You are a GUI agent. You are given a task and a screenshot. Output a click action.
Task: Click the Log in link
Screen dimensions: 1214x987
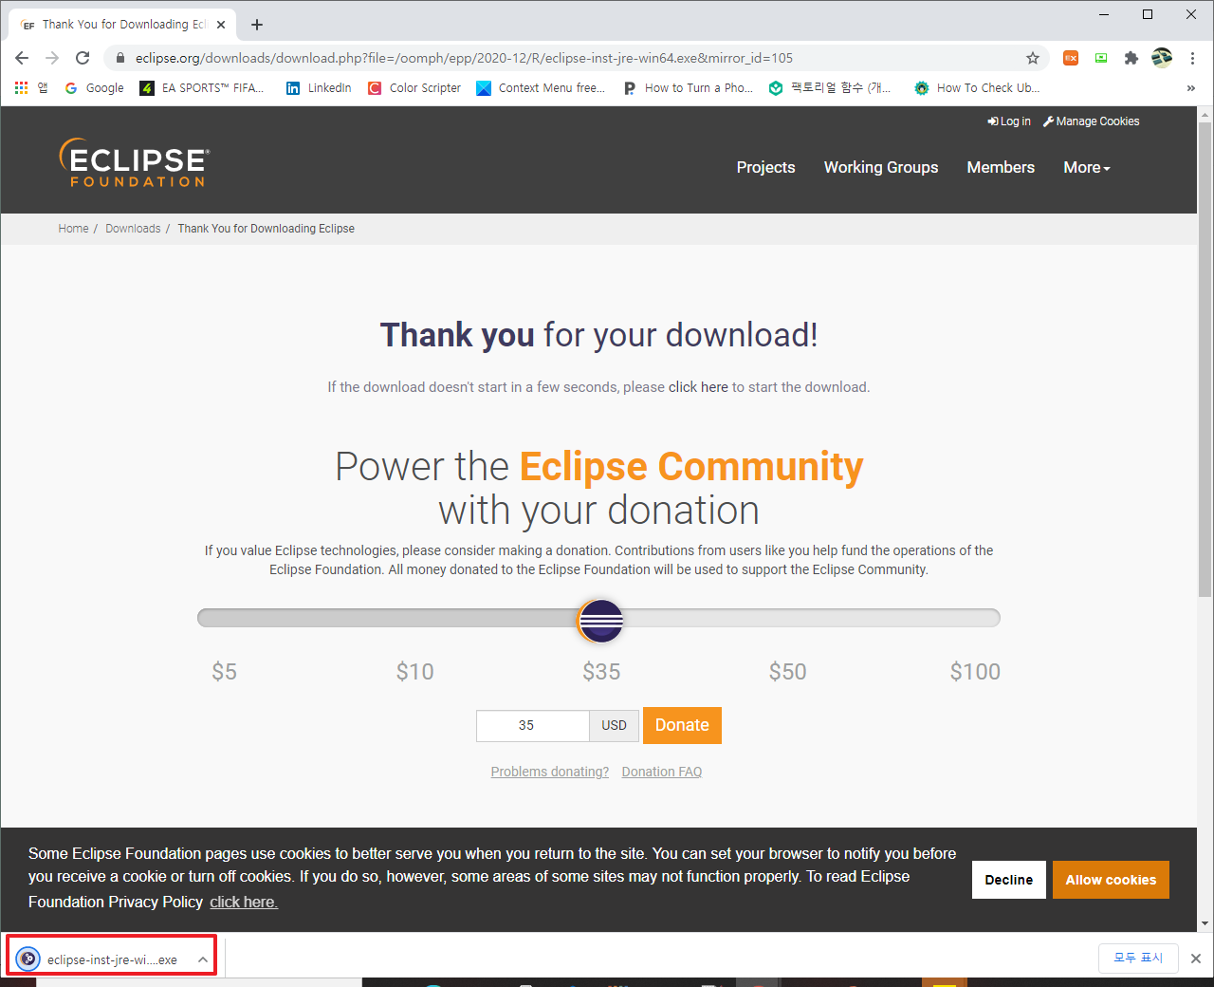[x=1009, y=121]
